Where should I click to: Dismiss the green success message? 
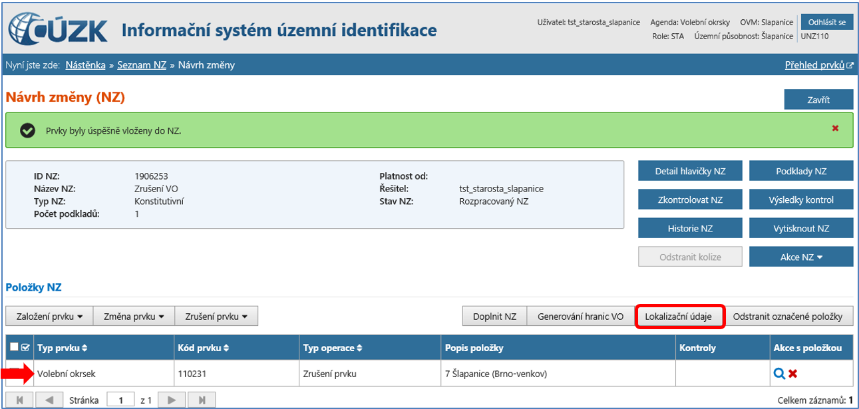pyautogui.click(x=835, y=128)
